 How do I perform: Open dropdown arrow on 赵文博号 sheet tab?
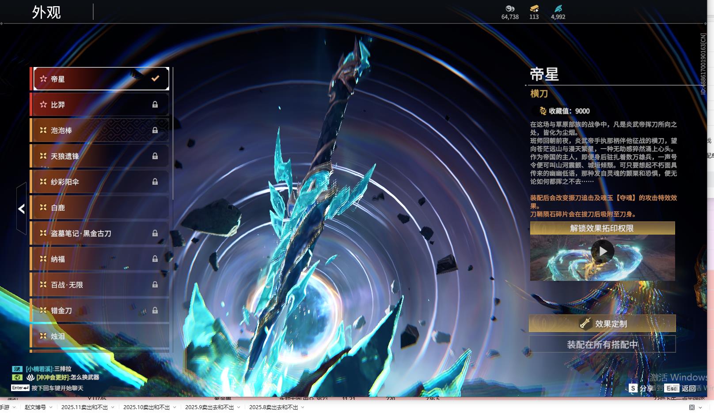pyautogui.click(x=51, y=407)
